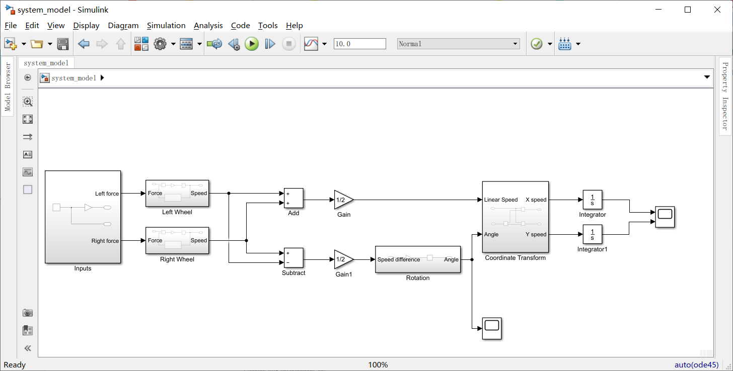Switch to the system_model tab
This screenshot has height=371, width=733.
pos(46,63)
